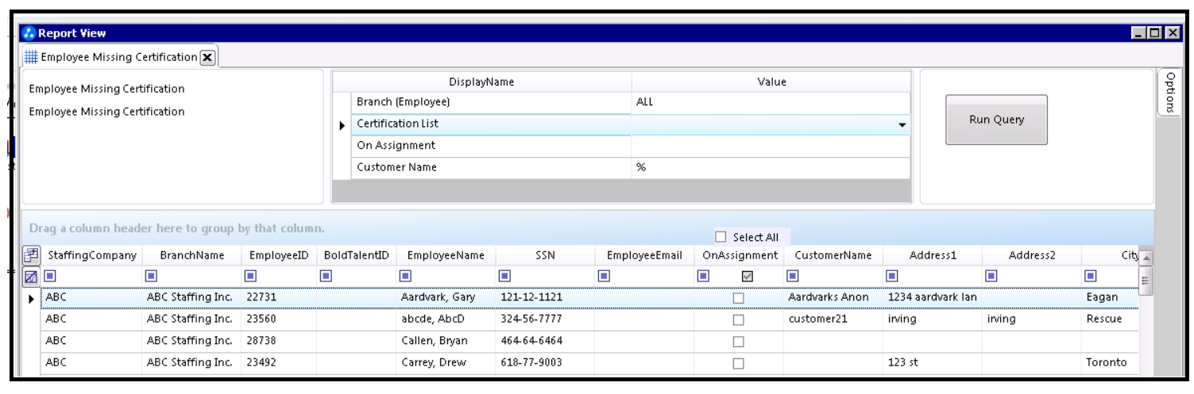The width and height of the screenshot is (1194, 394).
Task: Open EmployeeEmail column filter operator icon
Action: (604, 276)
